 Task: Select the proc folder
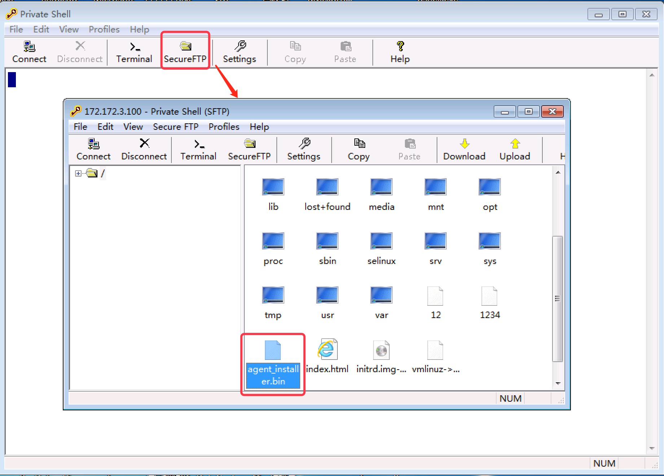(273, 249)
